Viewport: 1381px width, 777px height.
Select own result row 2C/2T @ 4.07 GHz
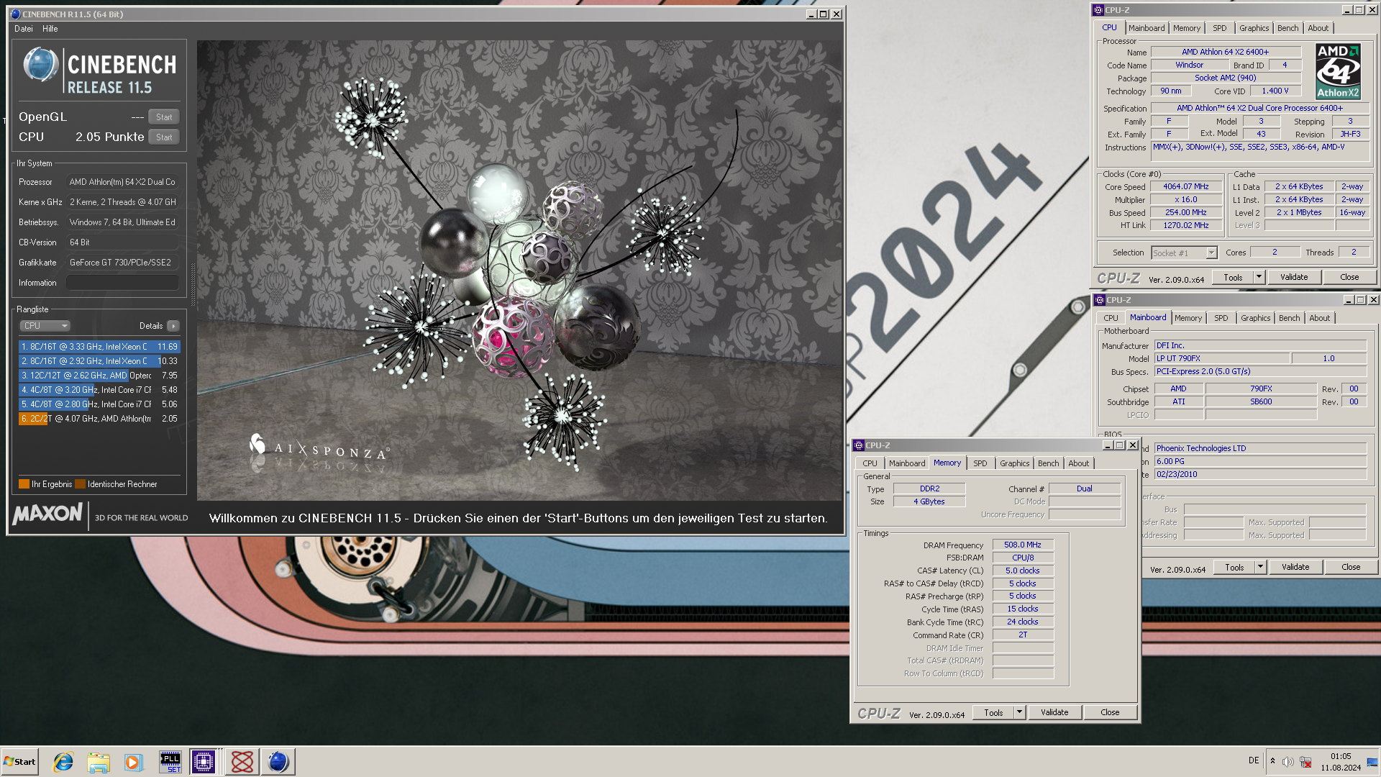[x=99, y=419]
